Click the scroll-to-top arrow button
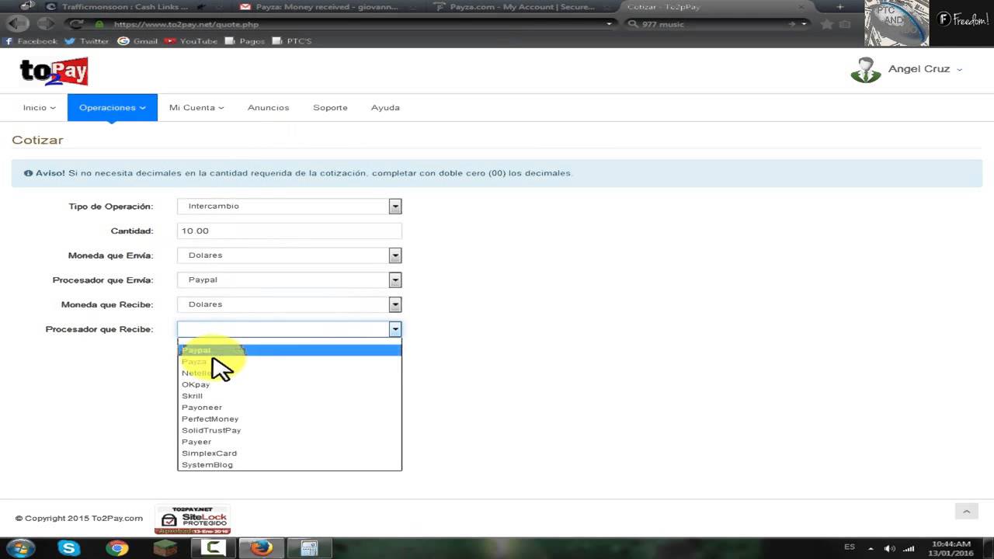The width and height of the screenshot is (994, 559). [966, 511]
